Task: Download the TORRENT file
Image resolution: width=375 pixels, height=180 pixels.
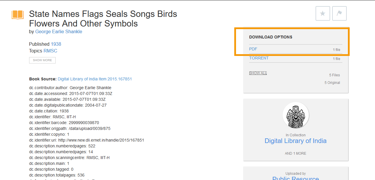Action: pos(259,58)
